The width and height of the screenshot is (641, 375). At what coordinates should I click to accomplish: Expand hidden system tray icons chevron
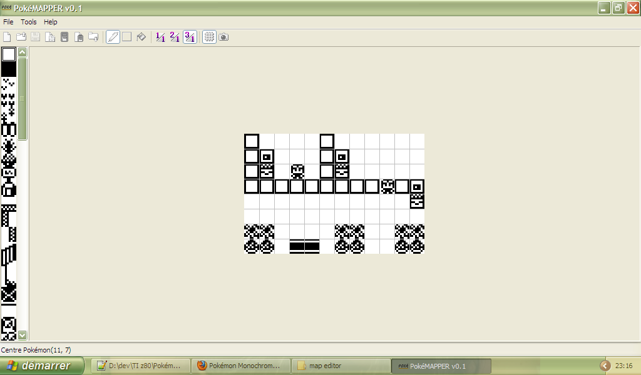[605, 366]
